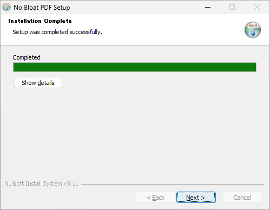Click the NSIS globe logo in header
270x210 pixels.
pyautogui.click(x=253, y=30)
